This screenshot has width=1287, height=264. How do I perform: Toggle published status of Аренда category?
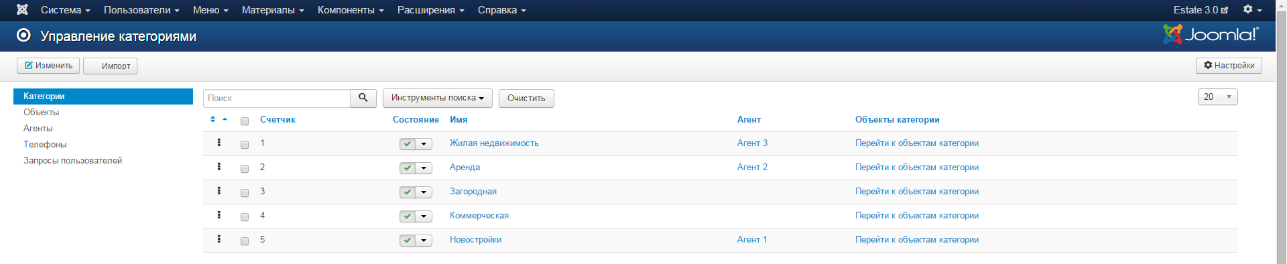(x=408, y=168)
